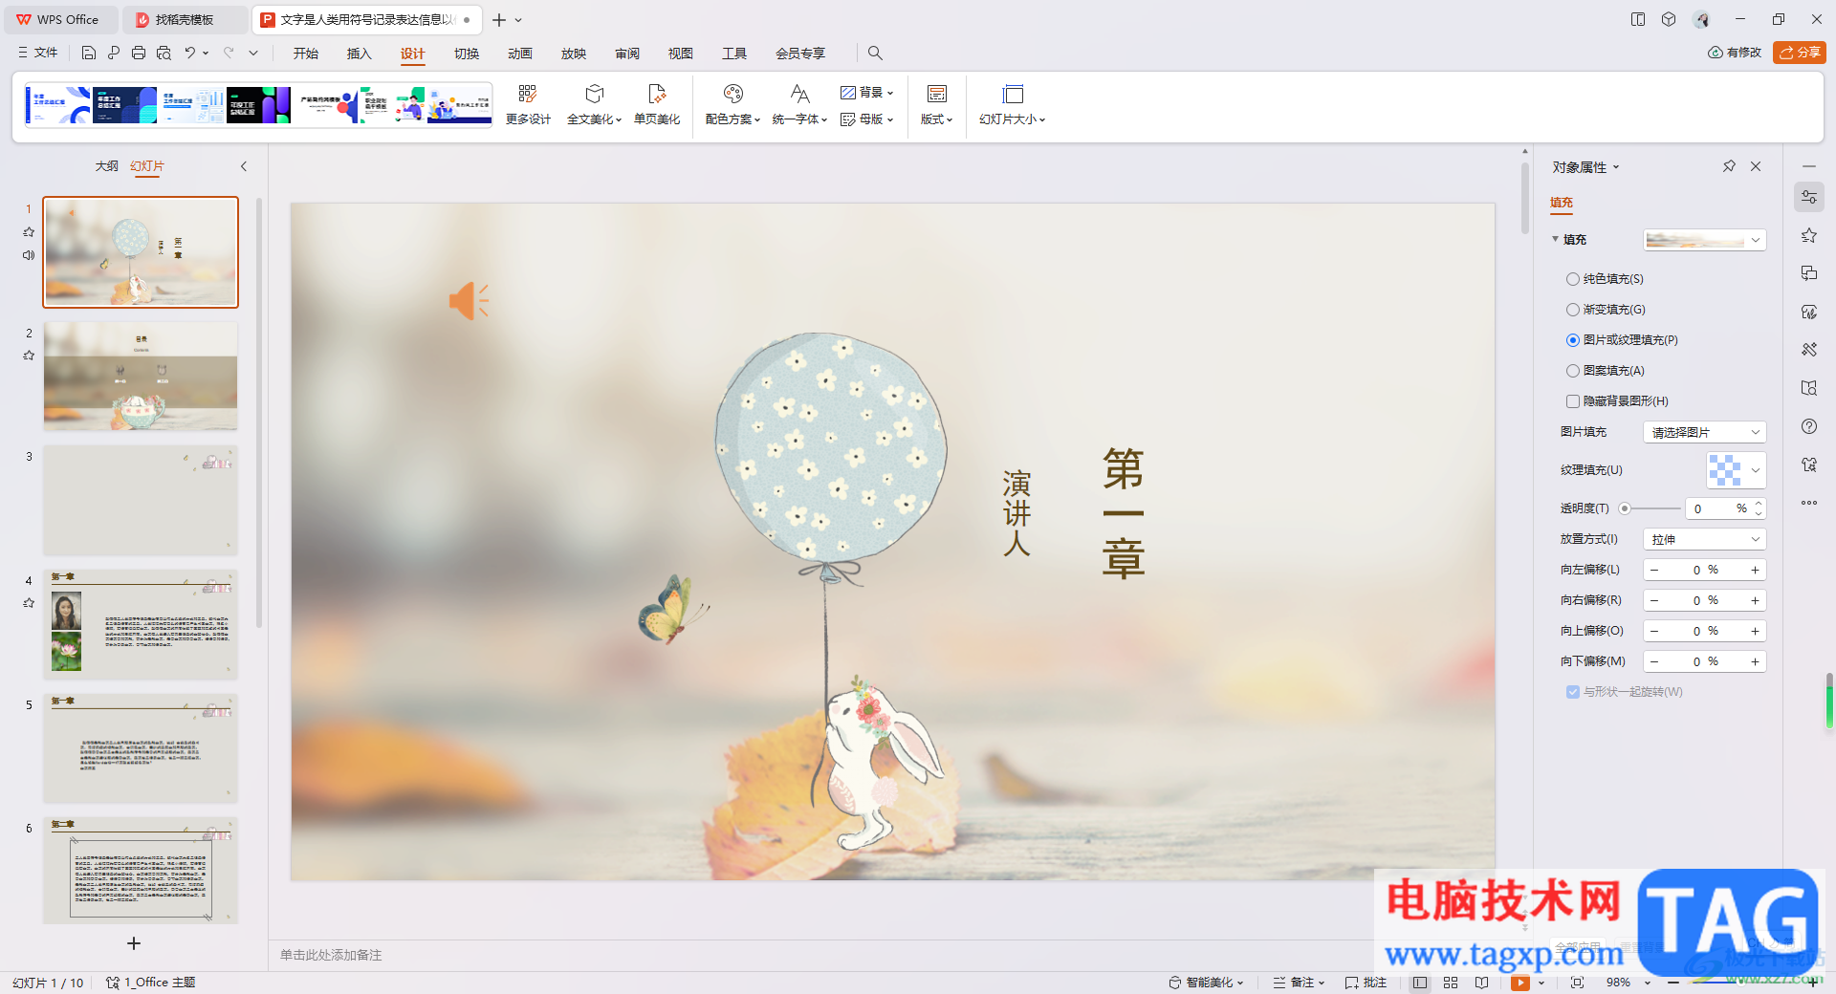The width and height of the screenshot is (1836, 994).
Task: Click the Save icon in quick toolbar
Action: (89, 53)
